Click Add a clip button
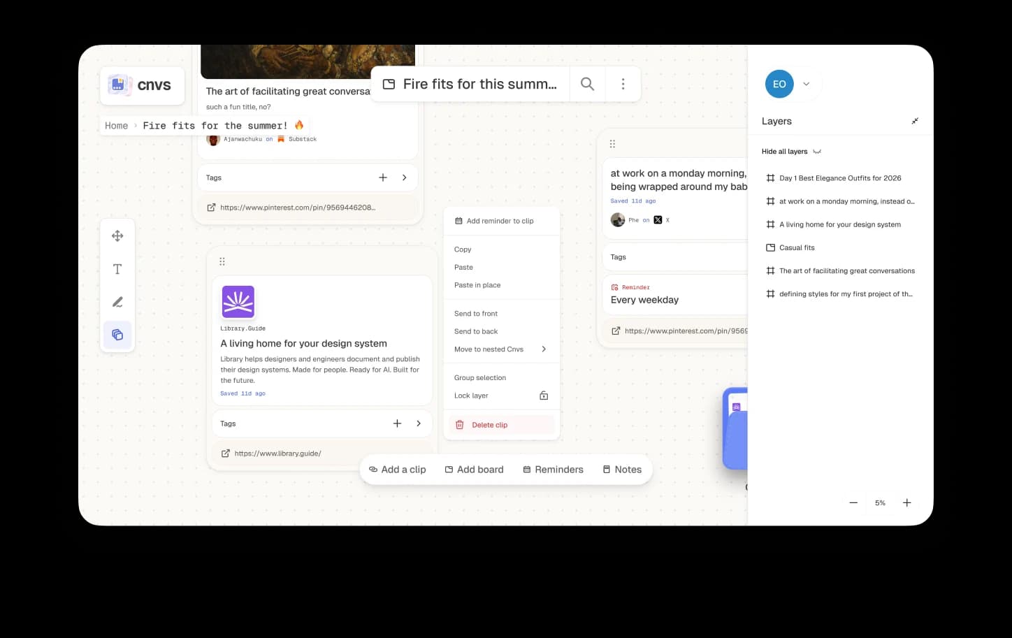This screenshot has height=638, width=1012. tap(397, 470)
